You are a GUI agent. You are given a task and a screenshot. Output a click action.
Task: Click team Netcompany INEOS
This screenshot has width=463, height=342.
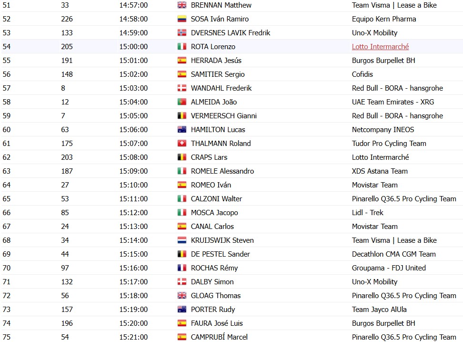tap(383, 130)
